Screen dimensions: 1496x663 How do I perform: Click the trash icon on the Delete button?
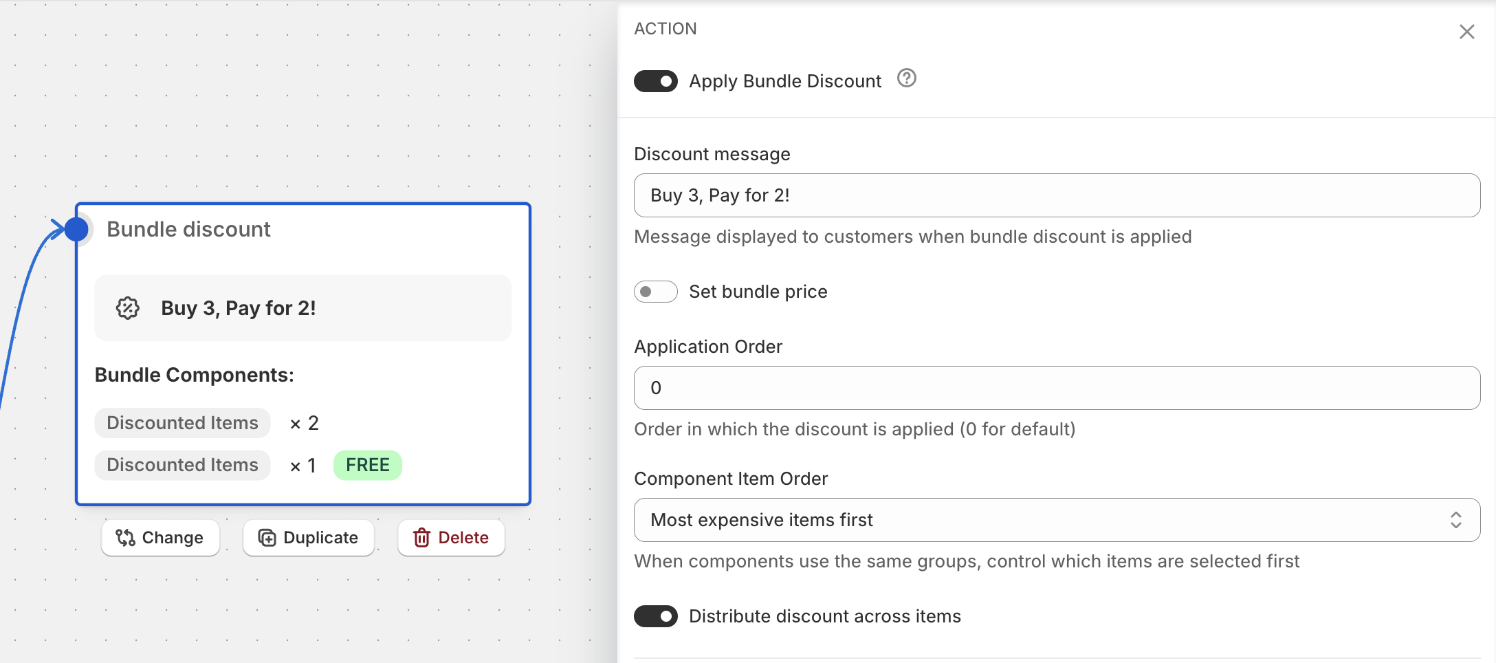[421, 538]
